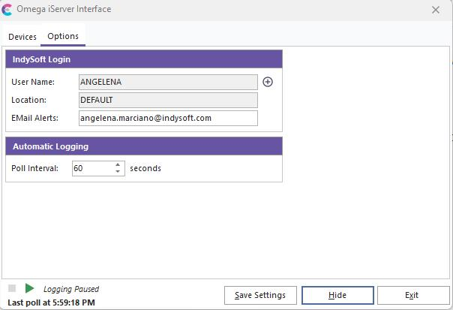
Task: Click the User Name field showing ANGELENA
Action: pos(168,82)
